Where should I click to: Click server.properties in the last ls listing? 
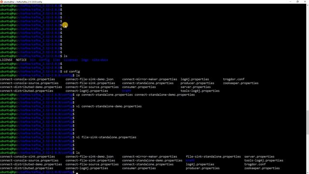point(259,157)
